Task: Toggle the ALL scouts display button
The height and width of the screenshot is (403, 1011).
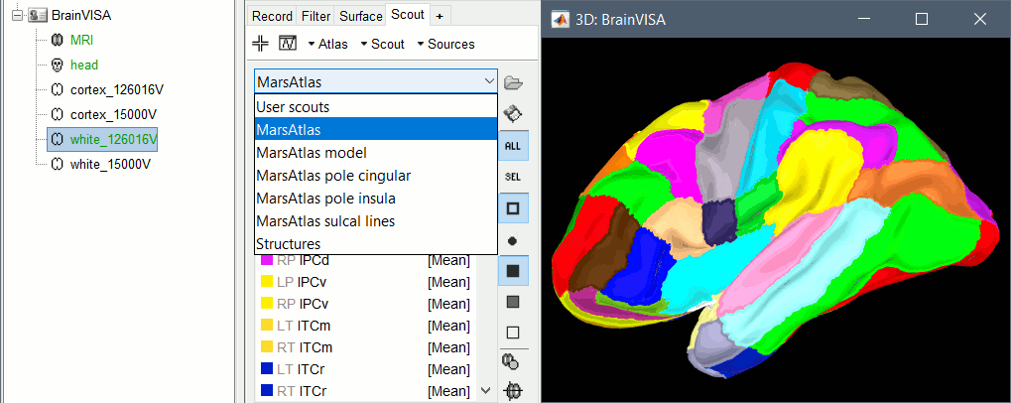Action: coord(513,145)
